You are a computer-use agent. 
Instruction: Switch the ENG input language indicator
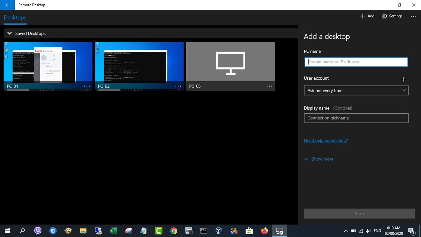pos(377,231)
